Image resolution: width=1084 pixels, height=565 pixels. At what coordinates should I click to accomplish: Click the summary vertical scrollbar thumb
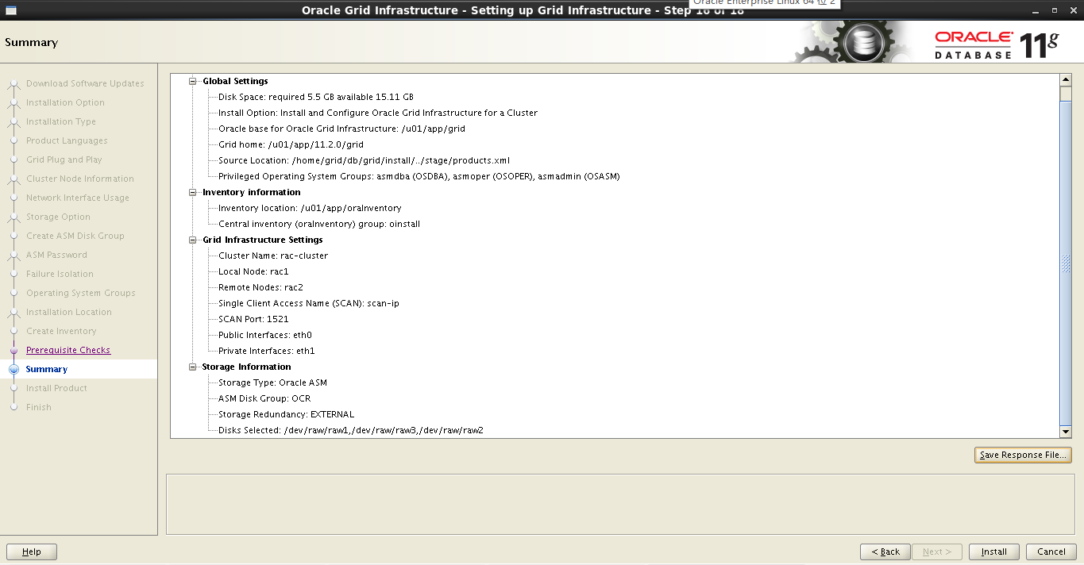(x=1066, y=263)
